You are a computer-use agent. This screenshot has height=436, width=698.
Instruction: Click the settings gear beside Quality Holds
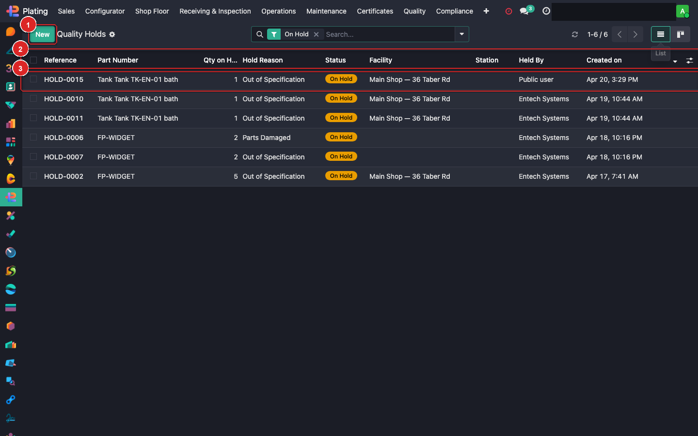[x=112, y=34]
